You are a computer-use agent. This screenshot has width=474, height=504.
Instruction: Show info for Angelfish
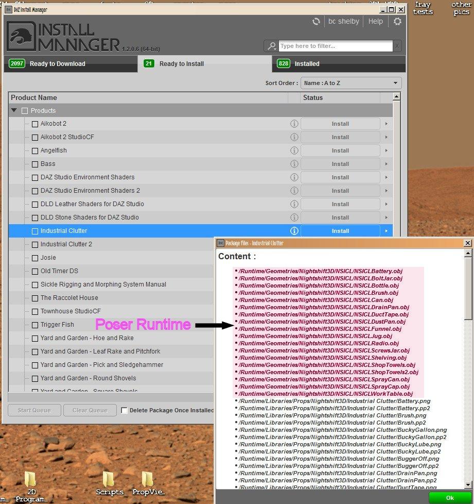(294, 150)
